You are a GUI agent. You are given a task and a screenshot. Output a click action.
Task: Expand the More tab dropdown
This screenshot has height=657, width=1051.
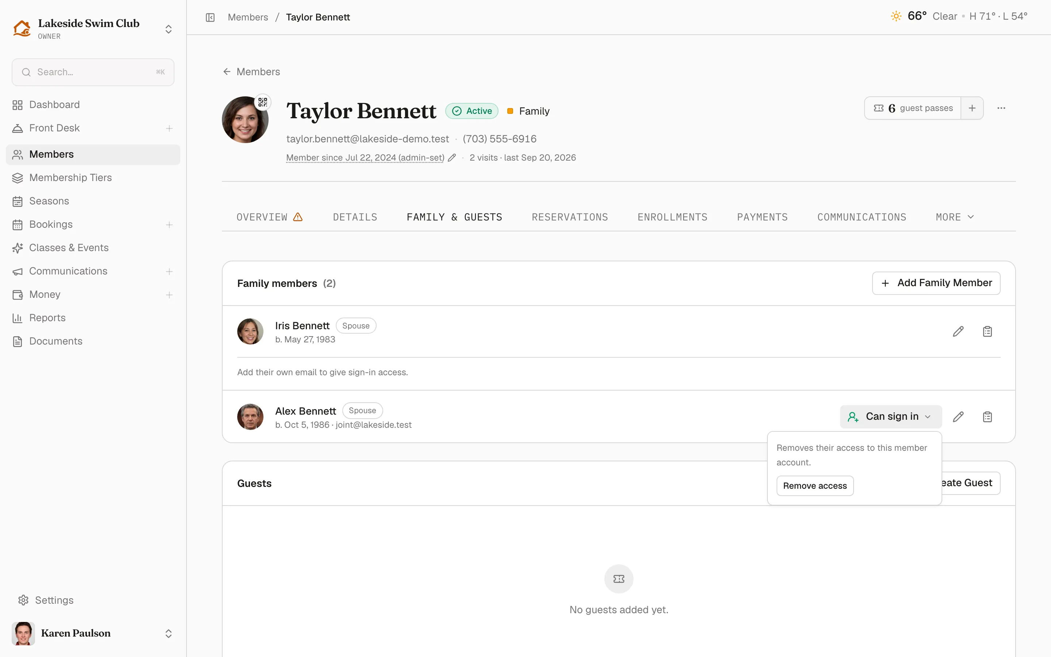point(955,217)
